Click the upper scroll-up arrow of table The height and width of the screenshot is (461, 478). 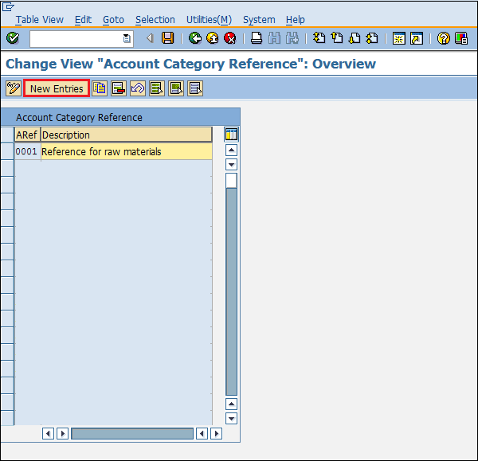[231, 150]
